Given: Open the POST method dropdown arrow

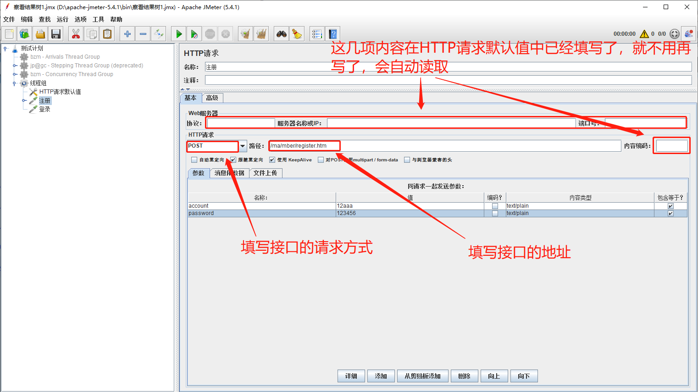Looking at the screenshot, I should pyautogui.click(x=243, y=146).
